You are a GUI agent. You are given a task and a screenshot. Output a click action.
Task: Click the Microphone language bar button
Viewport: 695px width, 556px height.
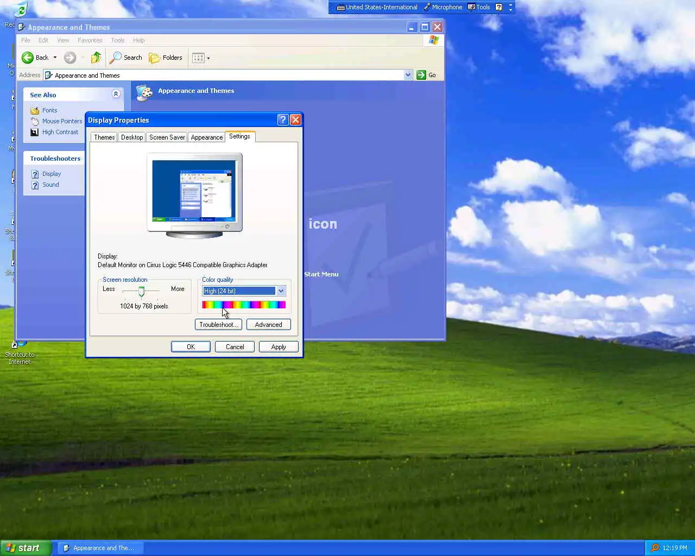(443, 7)
